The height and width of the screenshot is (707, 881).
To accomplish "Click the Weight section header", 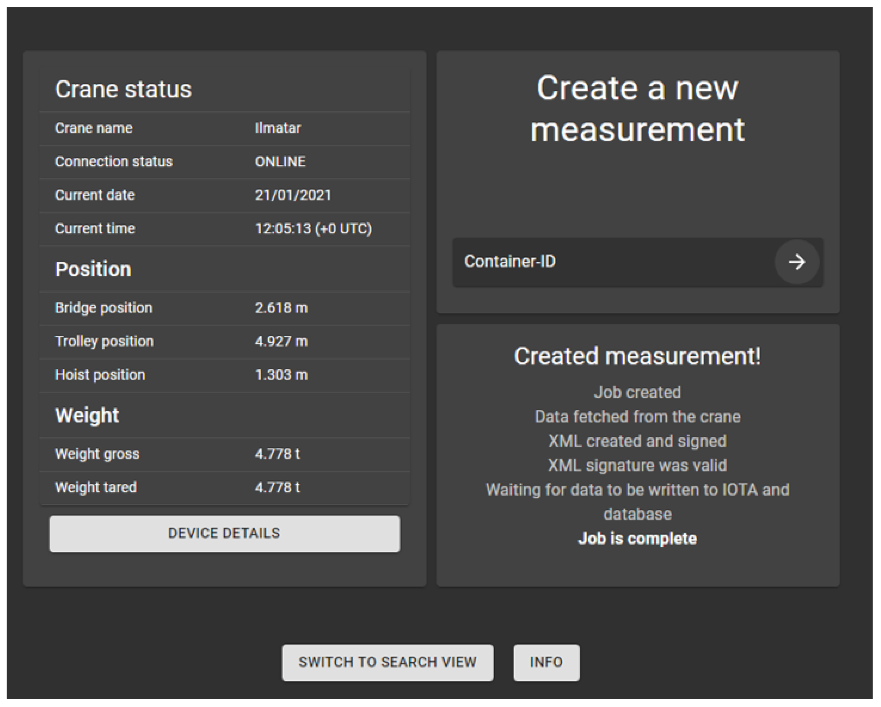I will [87, 415].
